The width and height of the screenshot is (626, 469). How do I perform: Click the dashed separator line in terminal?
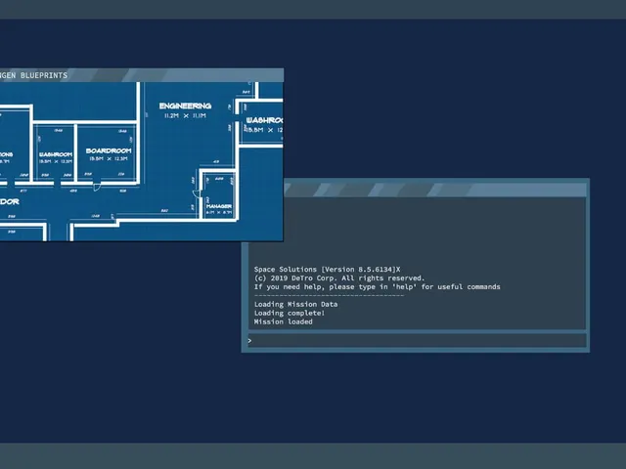(329, 295)
